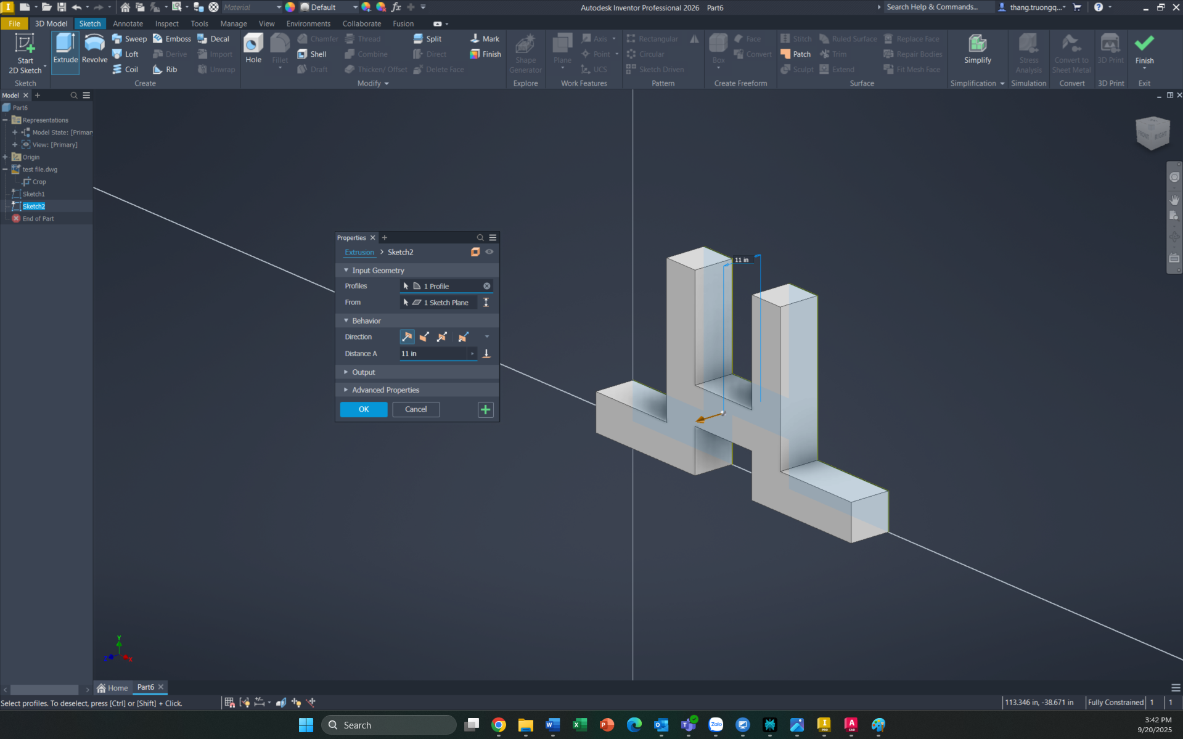Image resolution: width=1183 pixels, height=739 pixels.
Task: Cancel the extrusion dialog
Action: point(416,409)
